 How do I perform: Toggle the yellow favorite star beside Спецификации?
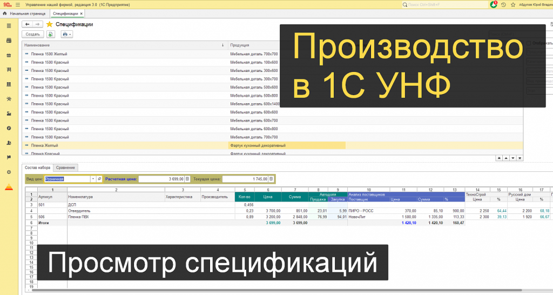pos(49,24)
